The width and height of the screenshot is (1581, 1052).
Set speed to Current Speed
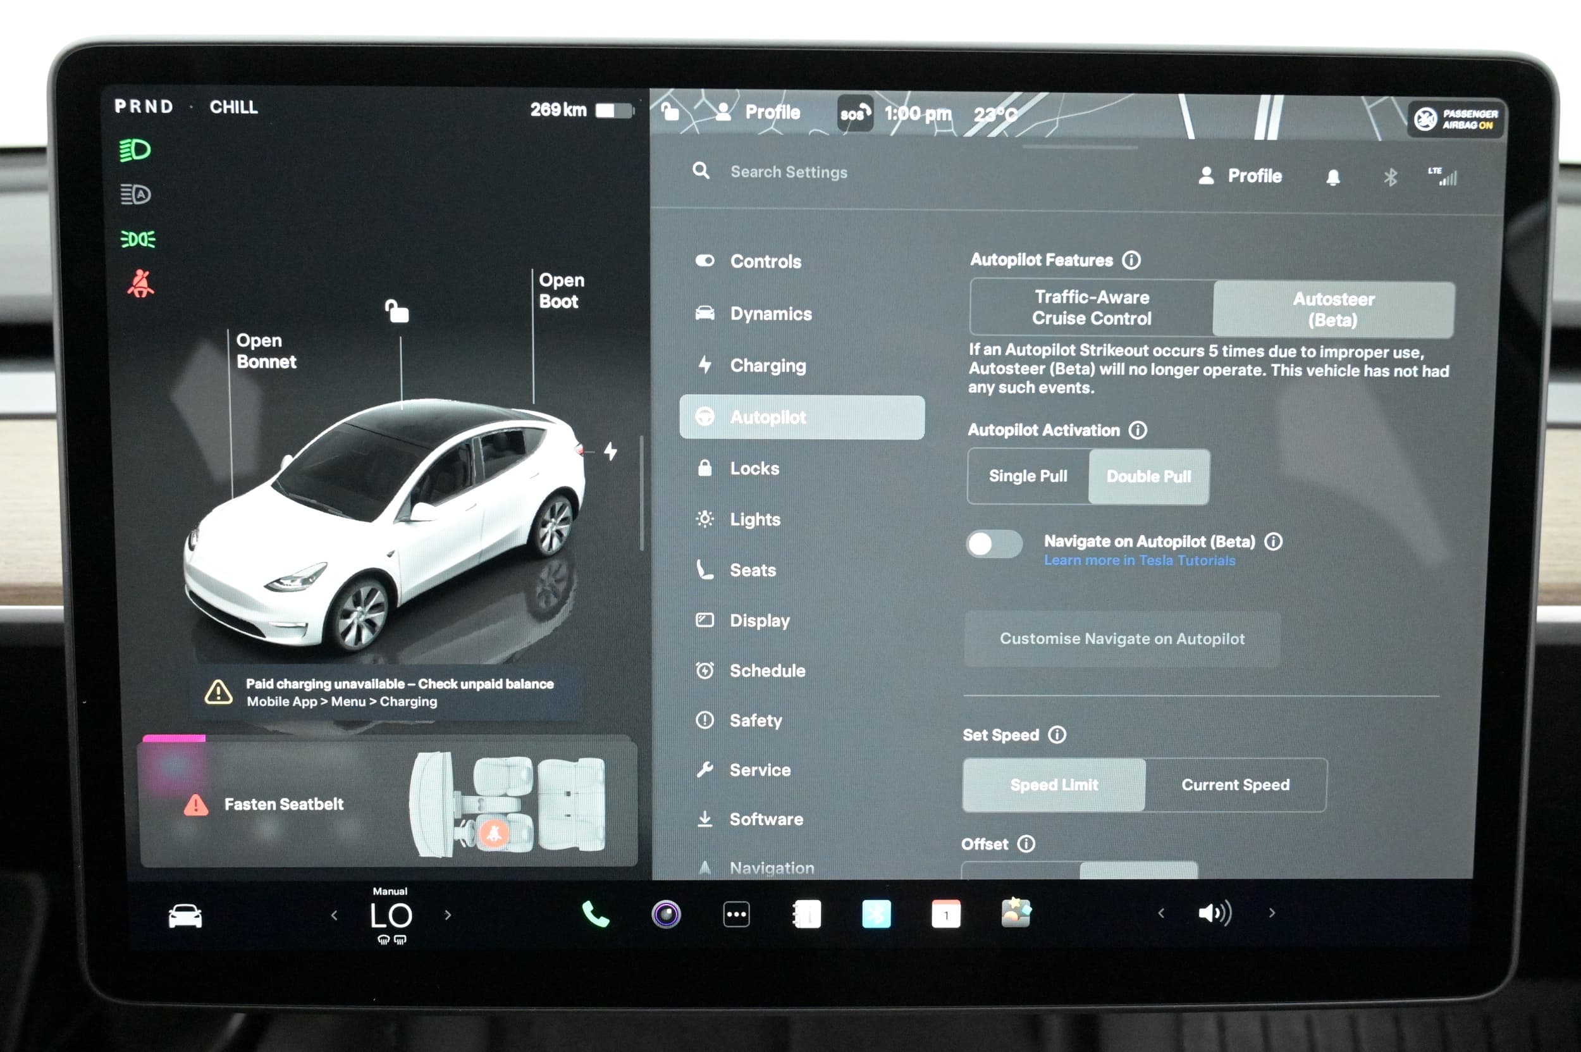1236,784
